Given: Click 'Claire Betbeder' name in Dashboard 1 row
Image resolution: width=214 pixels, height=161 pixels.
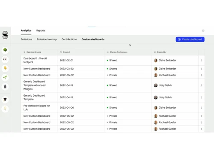Looking at the screenshot, I should tap(167, 61).
